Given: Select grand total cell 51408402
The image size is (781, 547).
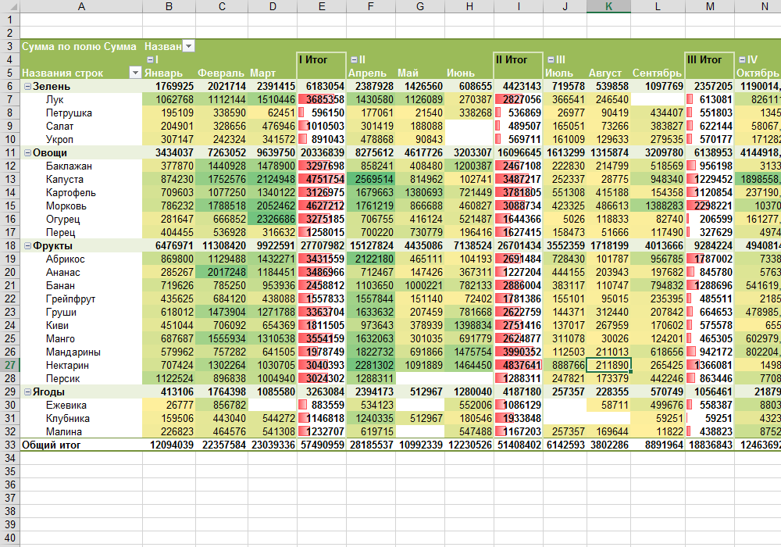Looking at the screenshot, I should click(x=519, y=445).
